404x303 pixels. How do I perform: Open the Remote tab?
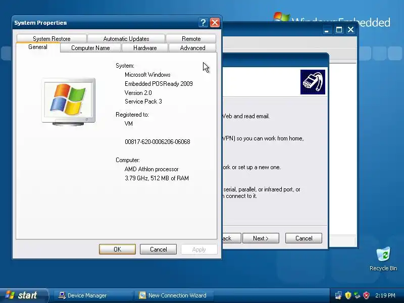coord(191,39)
